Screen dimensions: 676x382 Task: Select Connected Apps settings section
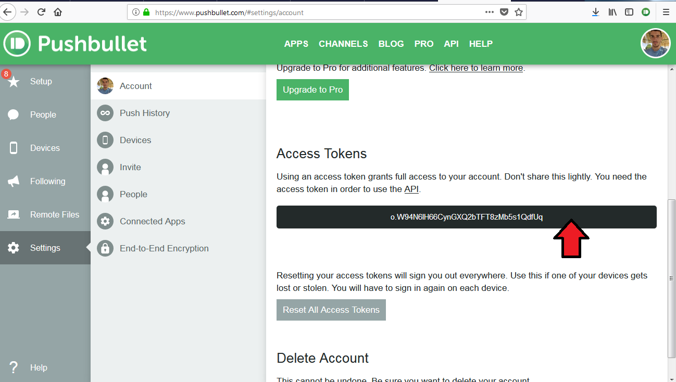coord(178,221)
